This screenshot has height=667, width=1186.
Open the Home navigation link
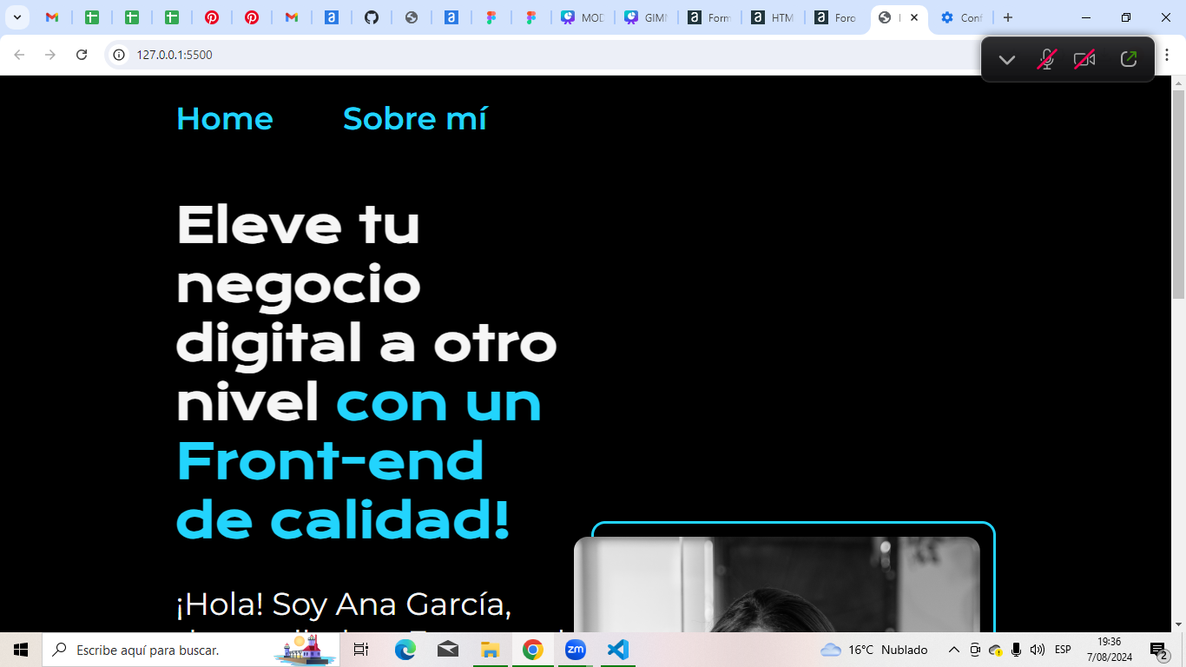pyautogui.click(x=224, y=119)
